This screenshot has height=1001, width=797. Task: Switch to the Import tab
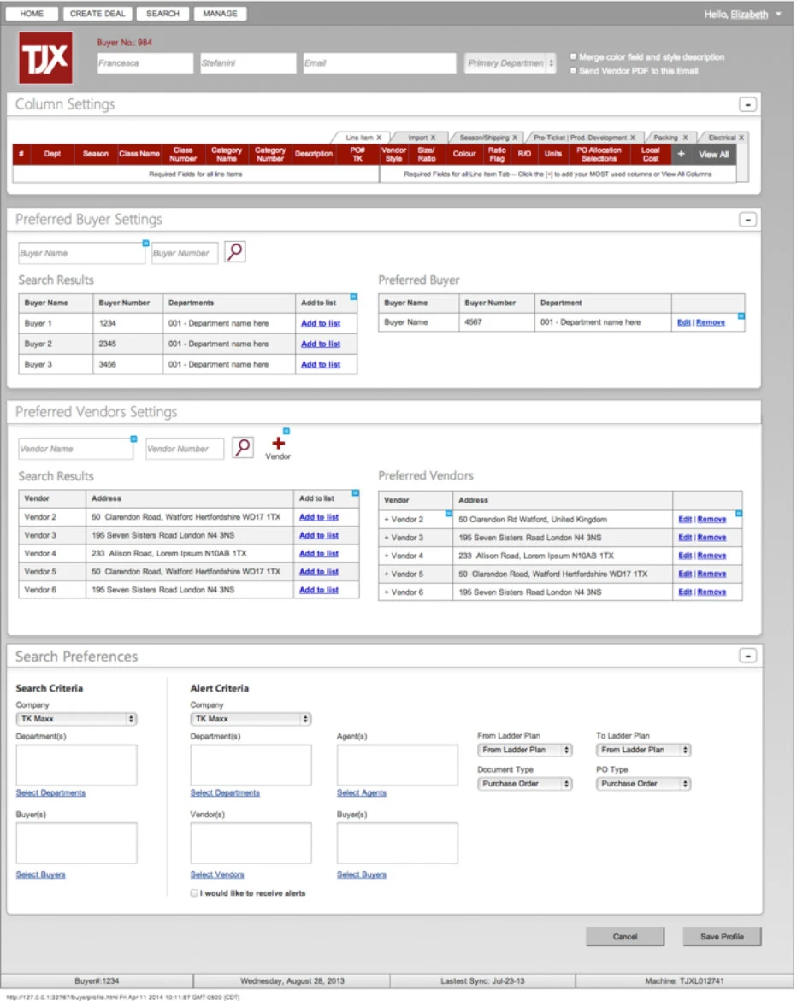tap(417, 138)
